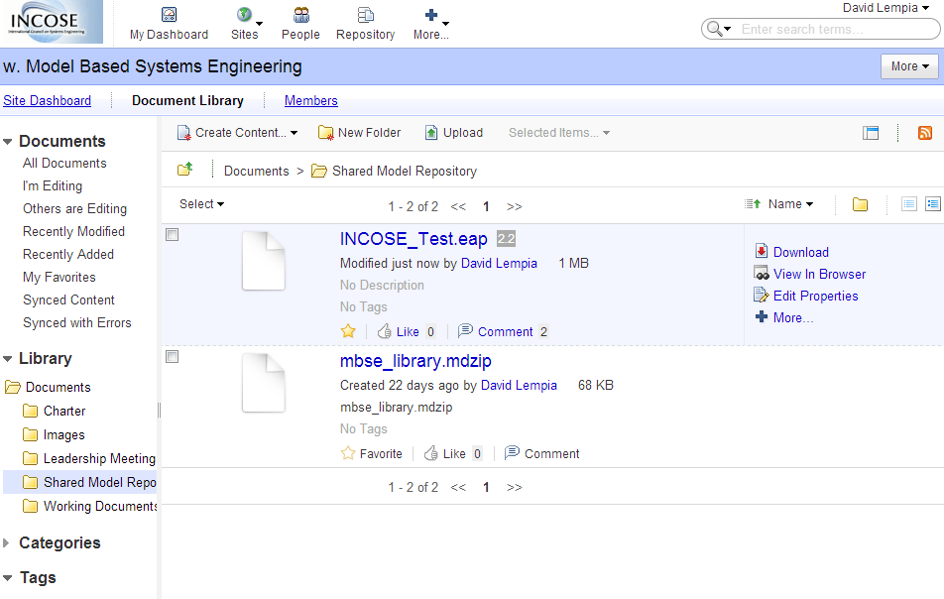Add mbse_library.mdzip to Favorites

click(372, 453)
